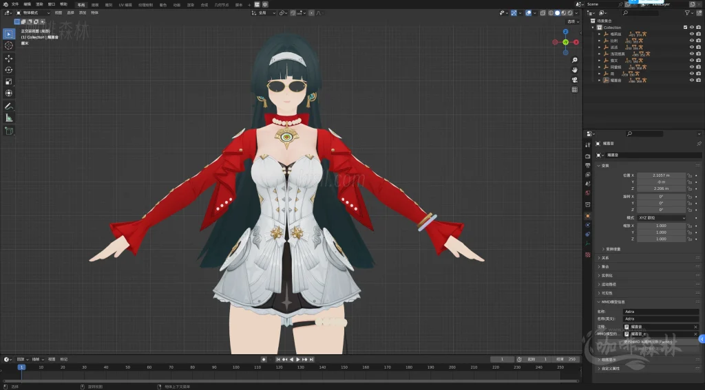
Task: Choose the Scale tool
Action: click(x=9, y=82)
